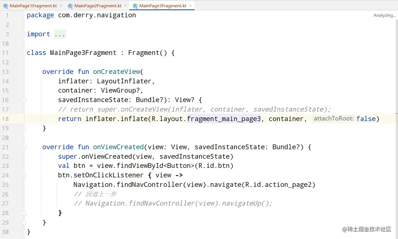Click the purple scrollbar stripe mark

click(x=396, y=114)
